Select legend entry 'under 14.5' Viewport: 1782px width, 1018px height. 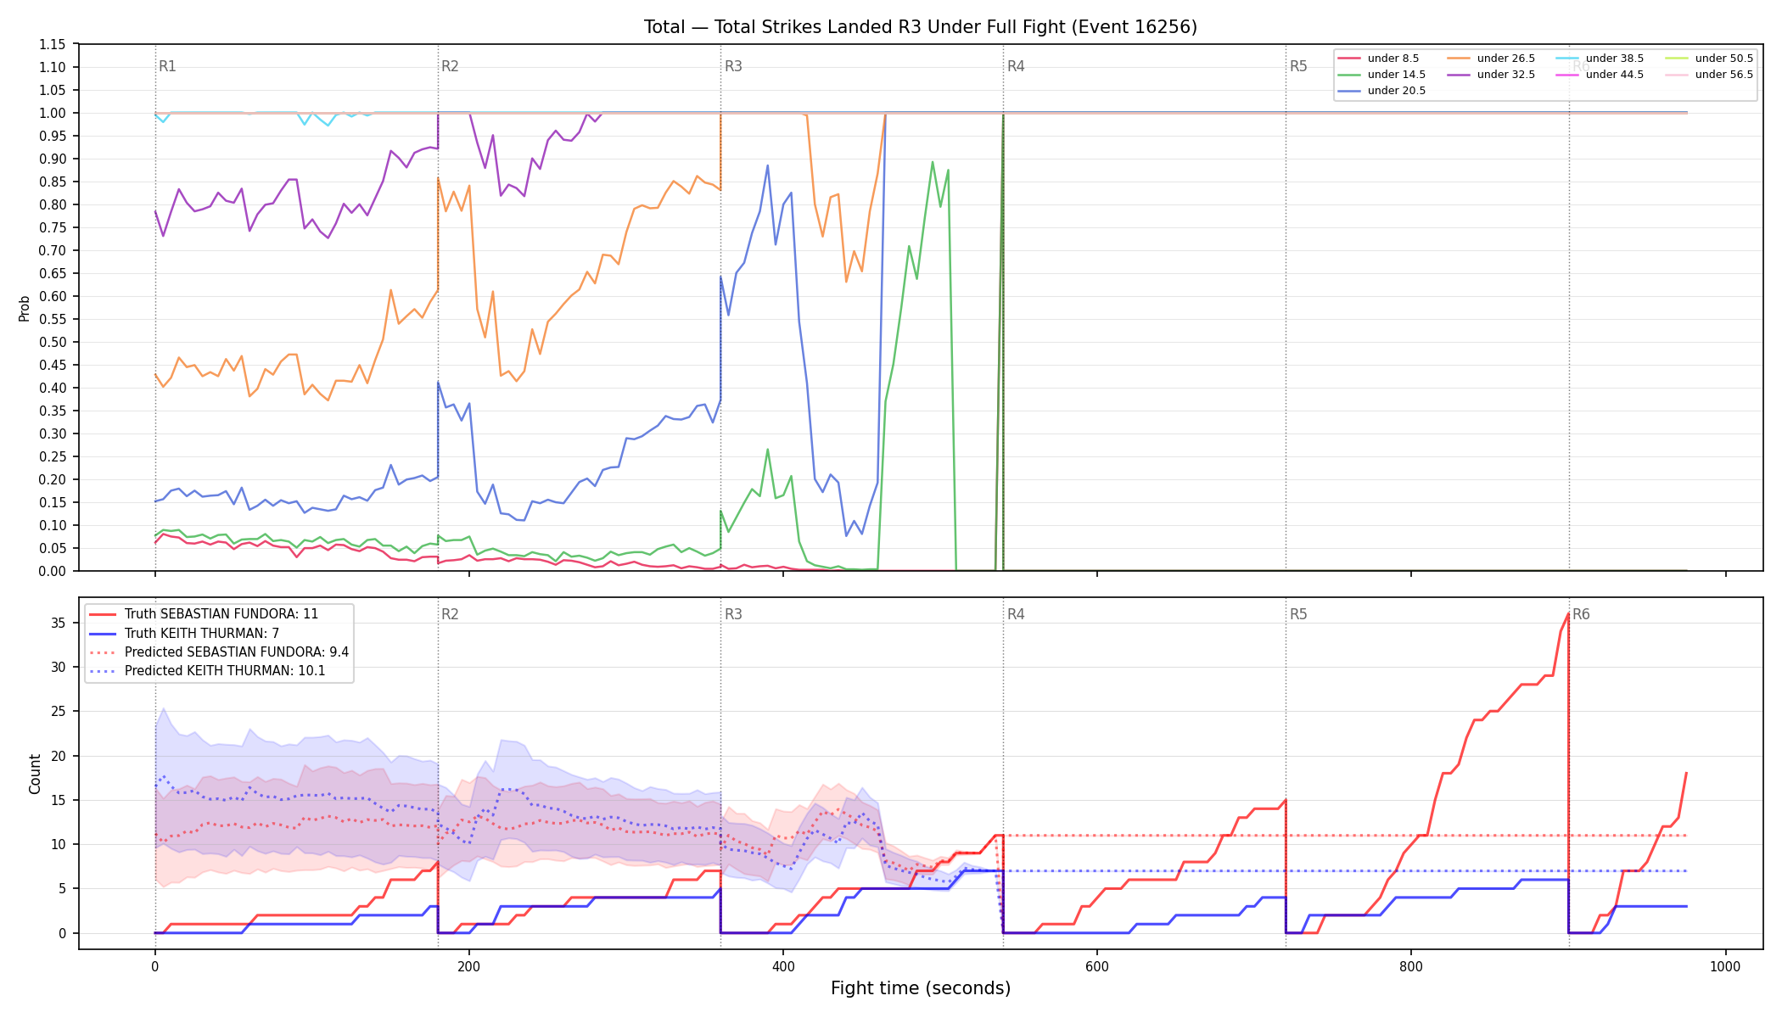[1381, 75]
